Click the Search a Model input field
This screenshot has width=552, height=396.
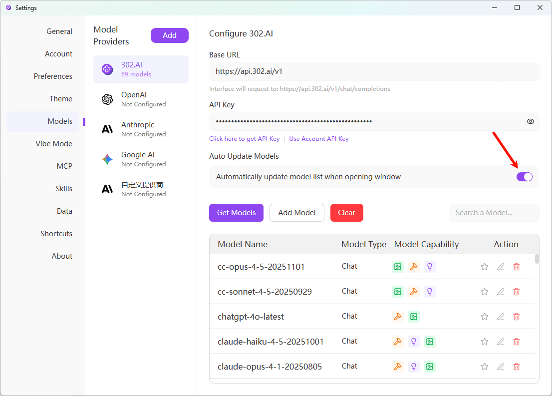[493, 213]
